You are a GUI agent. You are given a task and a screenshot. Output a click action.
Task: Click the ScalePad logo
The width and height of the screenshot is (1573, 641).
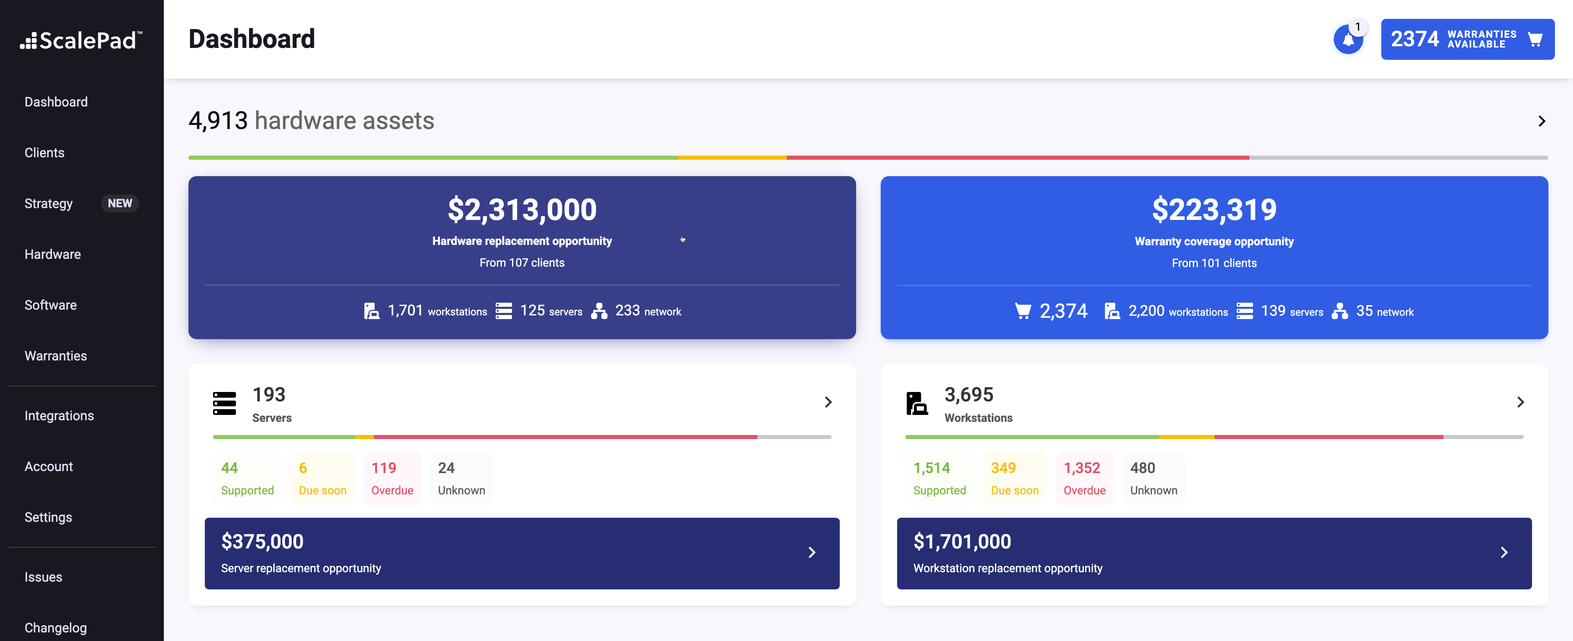click(81, 40)
